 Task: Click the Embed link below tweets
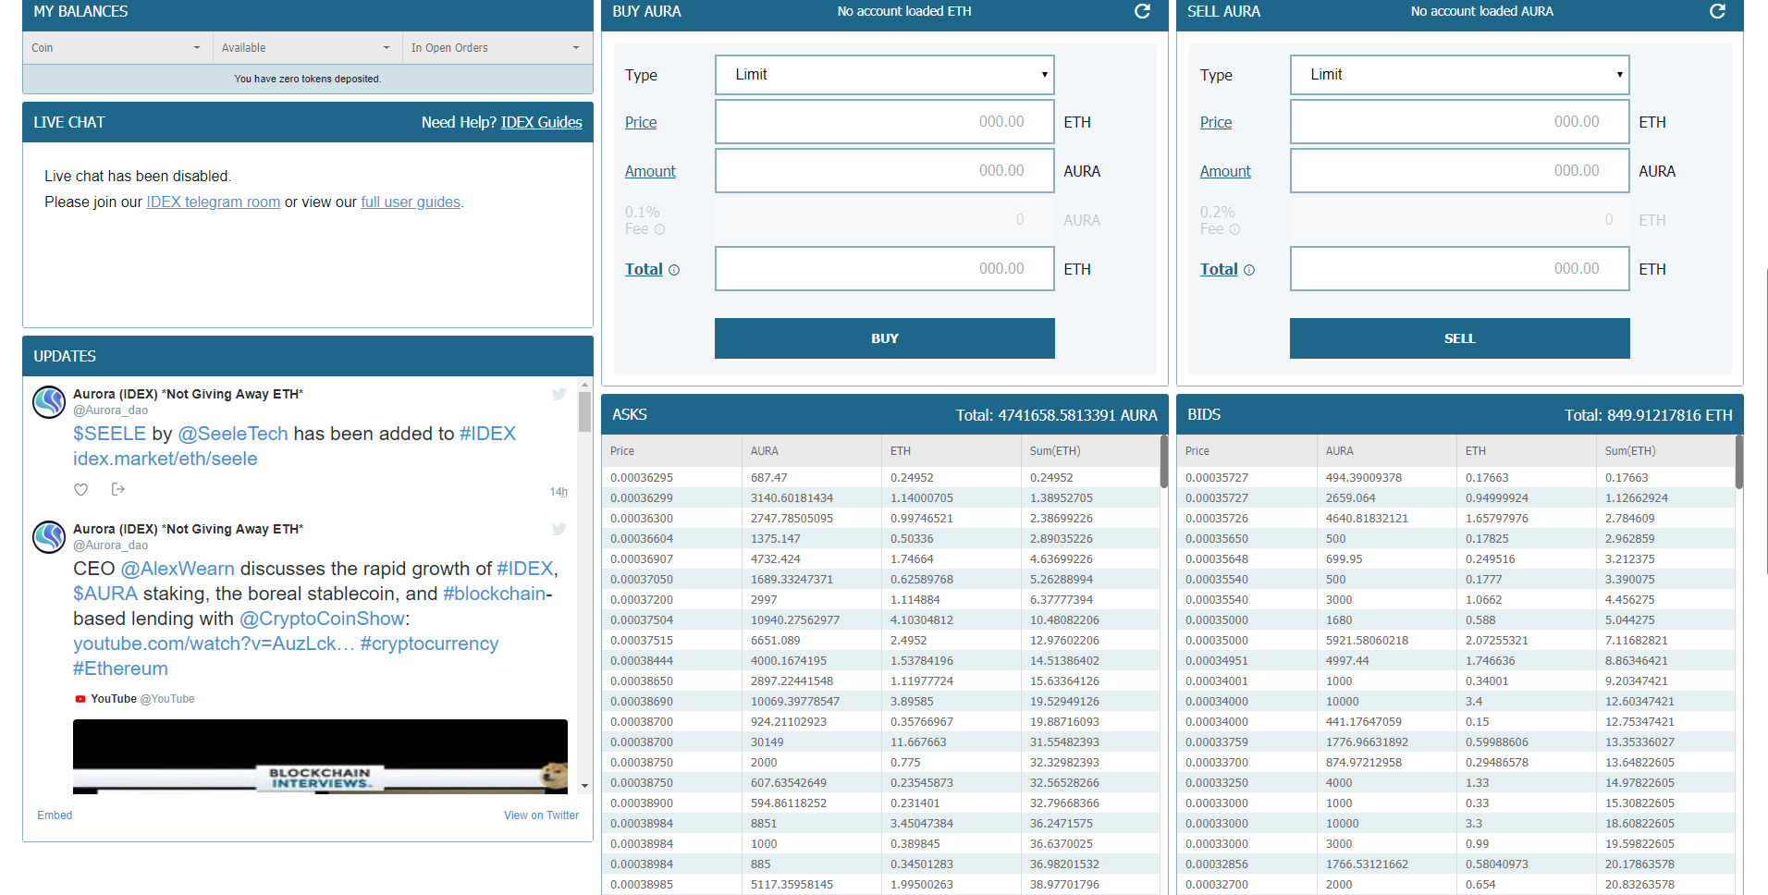(x=55, y=815)
